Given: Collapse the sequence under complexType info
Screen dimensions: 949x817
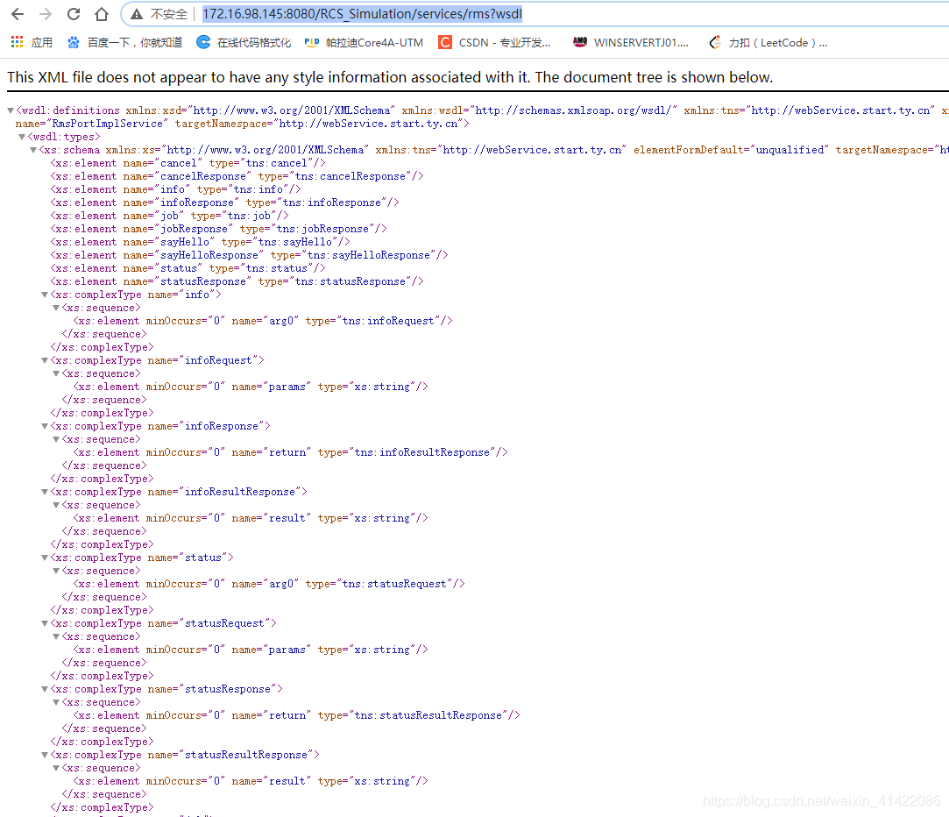Looking at the screenshot, I should pos(56,308).
